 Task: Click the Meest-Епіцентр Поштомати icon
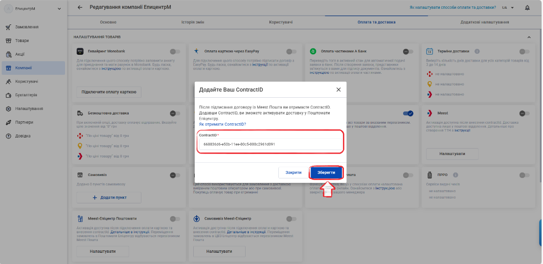(80, 219)
